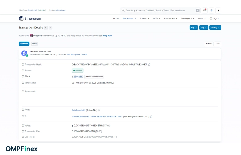Image resolution: width=241 pixels, height=155 pixels.
Task: Click help icon beside Gas Price
Action: coord(23,137)
